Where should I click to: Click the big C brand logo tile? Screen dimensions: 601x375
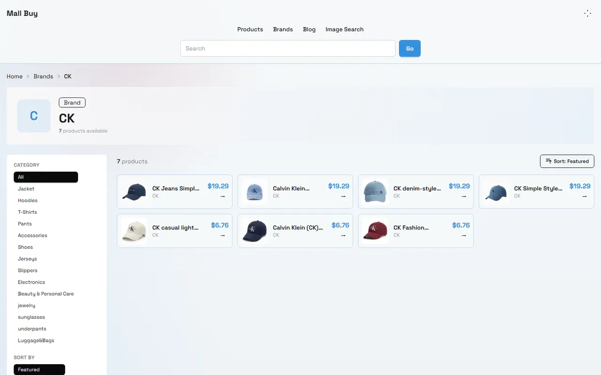pyautogui.click(x=34, y=116)
